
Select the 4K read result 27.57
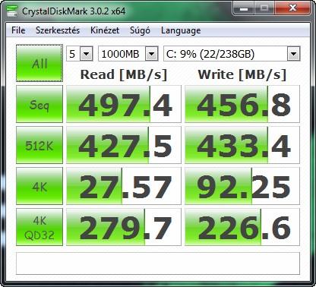pyautogui.click(x=124, y=186)
